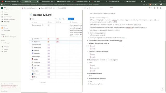This screenshot has height=93, width=166.
Task: Click the Katana page emoji icon
Action: point(31,15)
